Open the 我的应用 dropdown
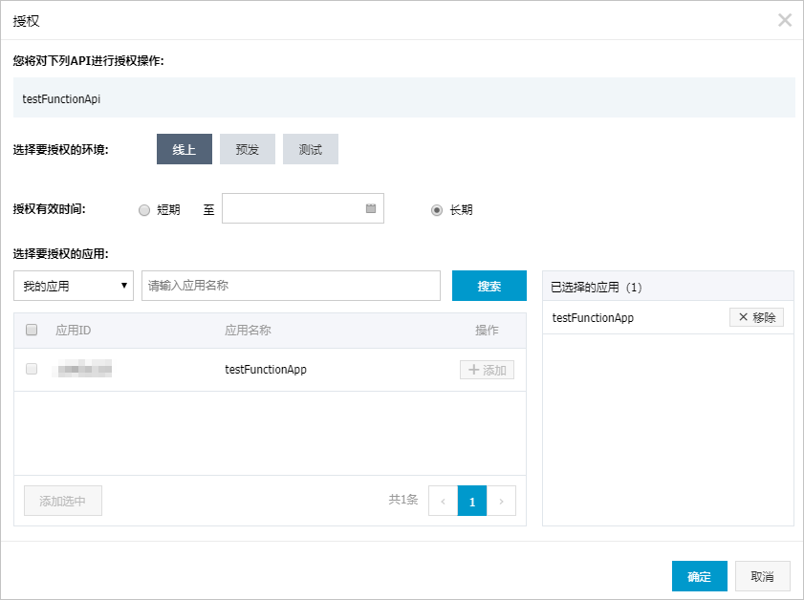This screenshot has height=600, width=804. click(75, 286)
